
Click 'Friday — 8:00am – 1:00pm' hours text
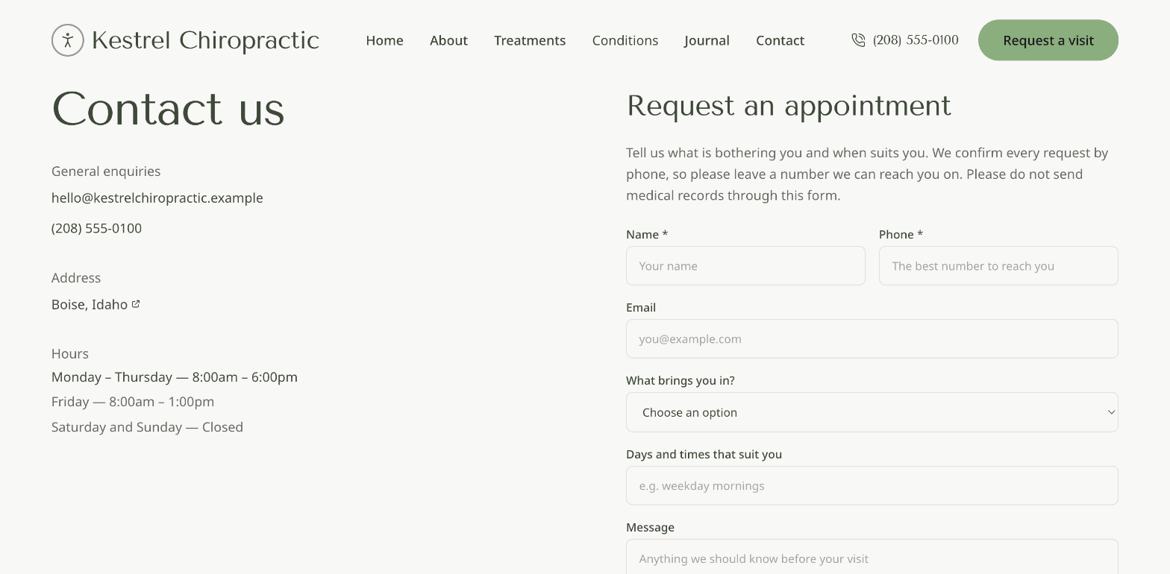pos(133,402)
